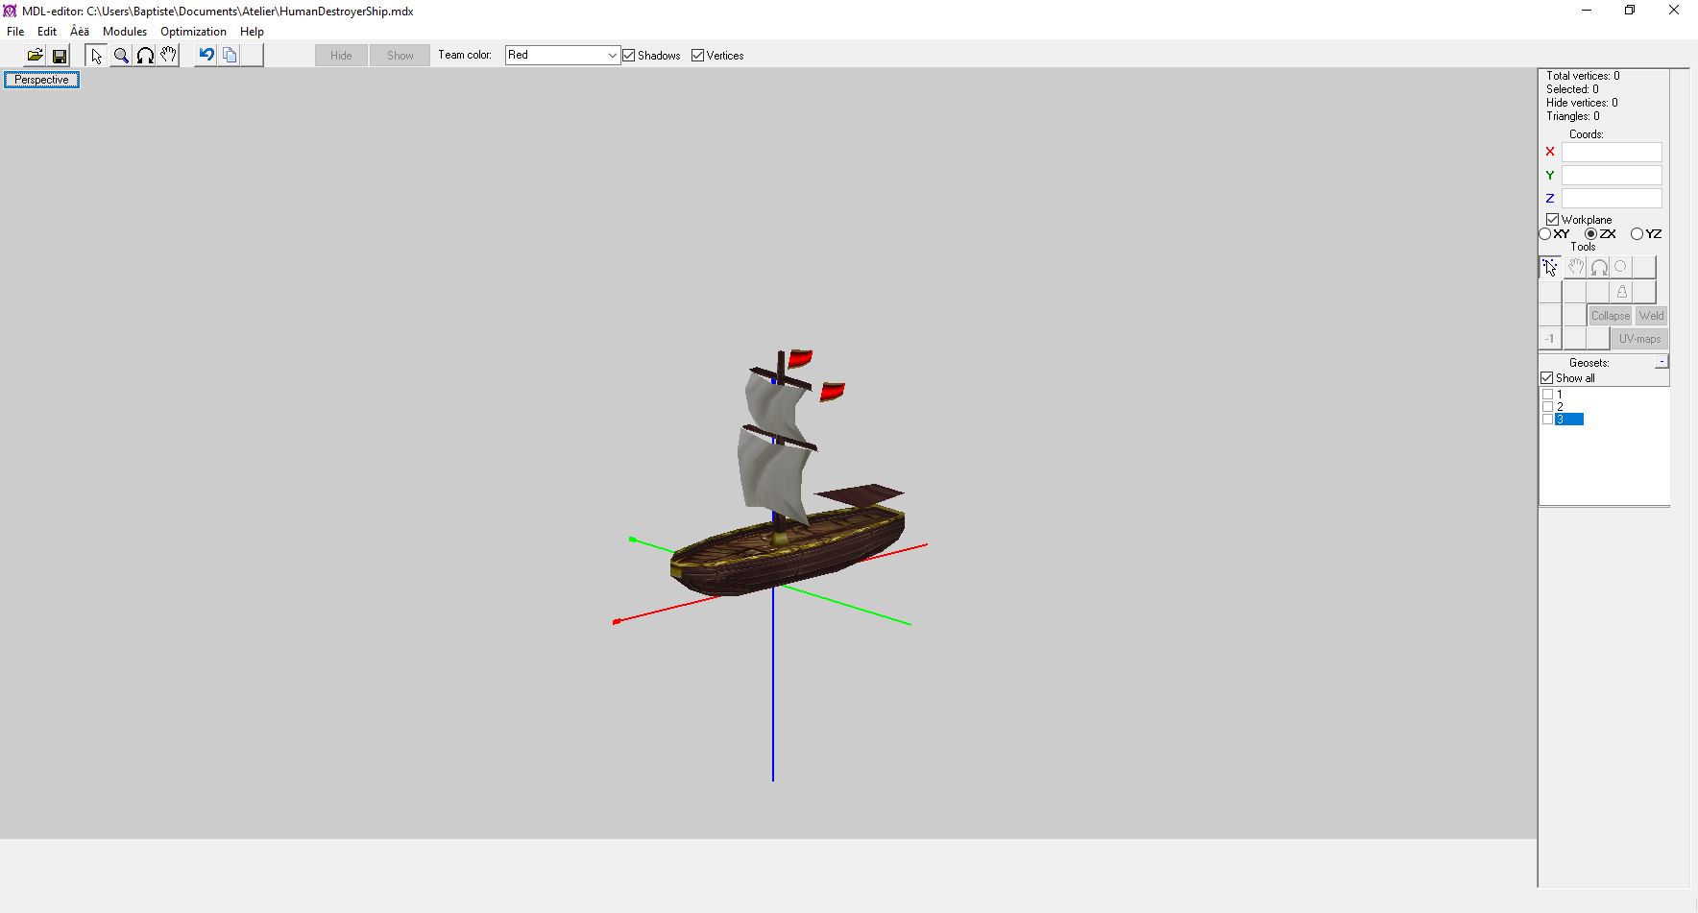The width and height of the screenshot is (1698, 913).
Task: Open the Help menu
Action: (252, 32)
